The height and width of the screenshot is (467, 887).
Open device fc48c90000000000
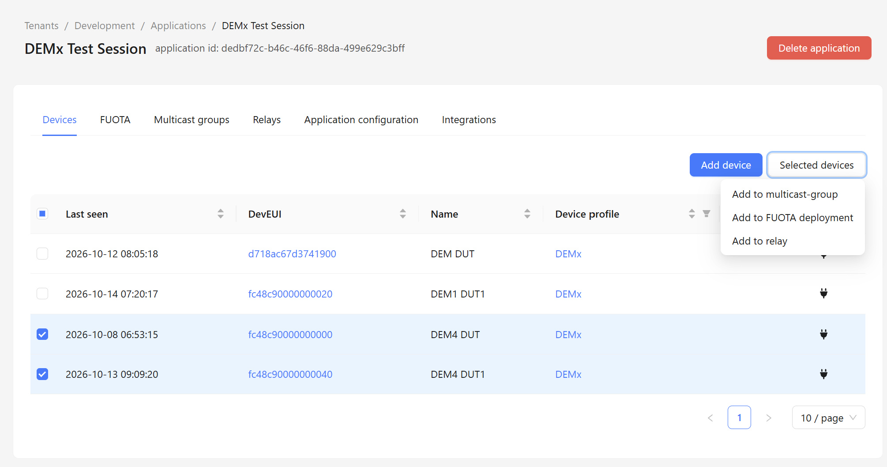click(290, 335)
